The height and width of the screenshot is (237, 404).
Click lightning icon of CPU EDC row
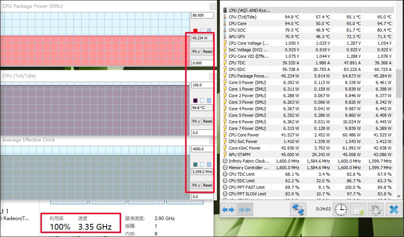(225, 69)
